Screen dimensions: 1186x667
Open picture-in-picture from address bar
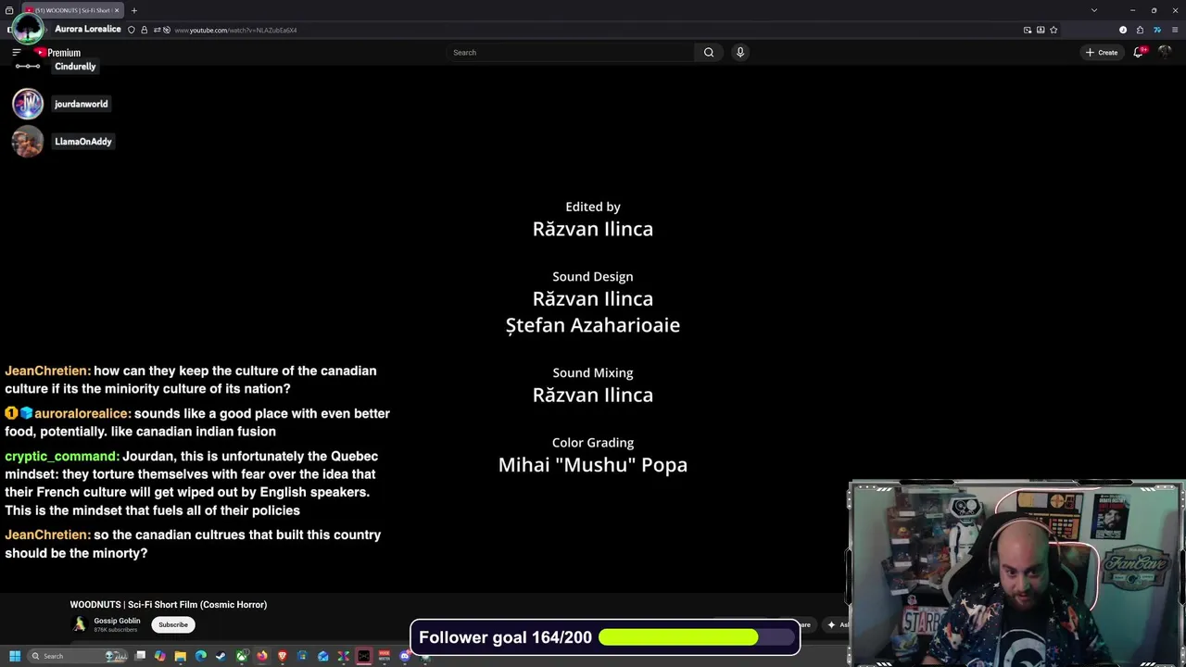coord(1028,30)
